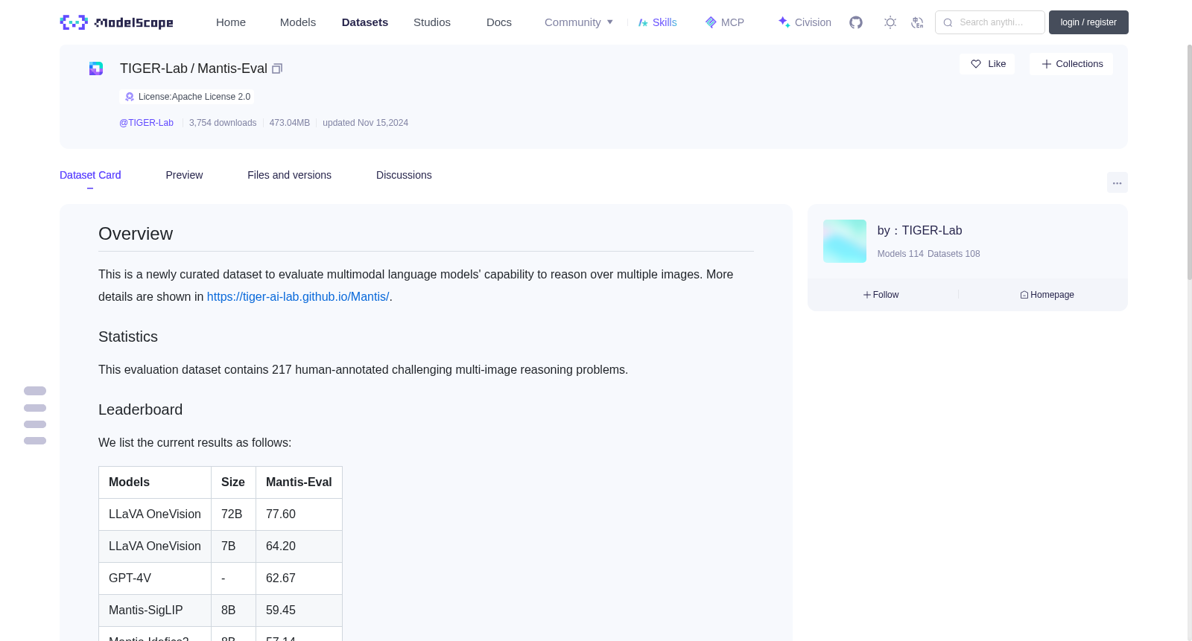Open the three-dots more options button
This screenshot has width=1192, height=641.
(1117, 182)
